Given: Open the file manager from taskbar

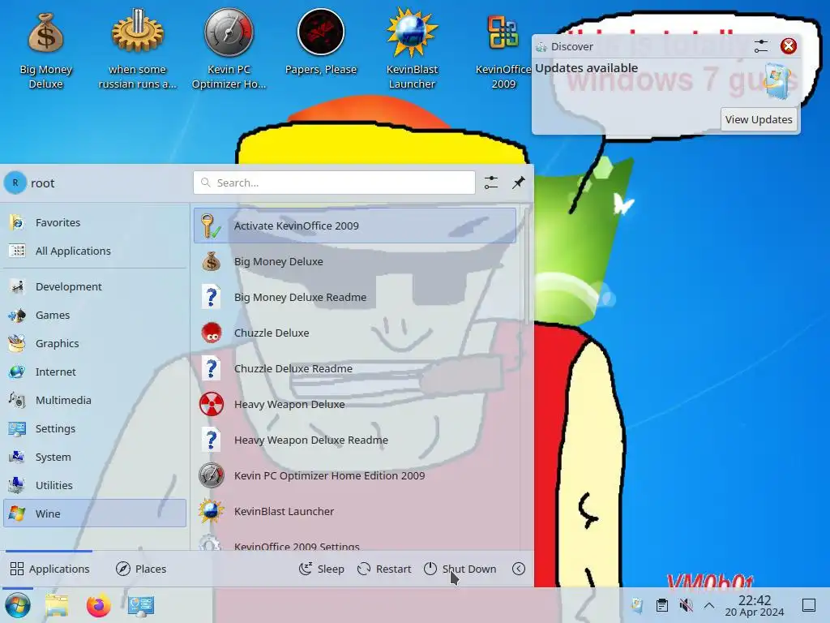Looking at the screenshot, I should tap(57, 605).
